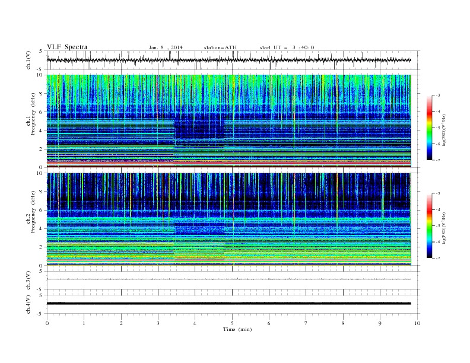The height and width of the screenshot is (363, 470).
Task: Click the "2" kHz tick of ch.2 spectrogram
Action: pos(41,247)
